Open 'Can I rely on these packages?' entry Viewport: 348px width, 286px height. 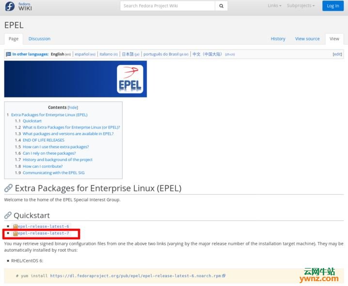[x=49, y=154]
